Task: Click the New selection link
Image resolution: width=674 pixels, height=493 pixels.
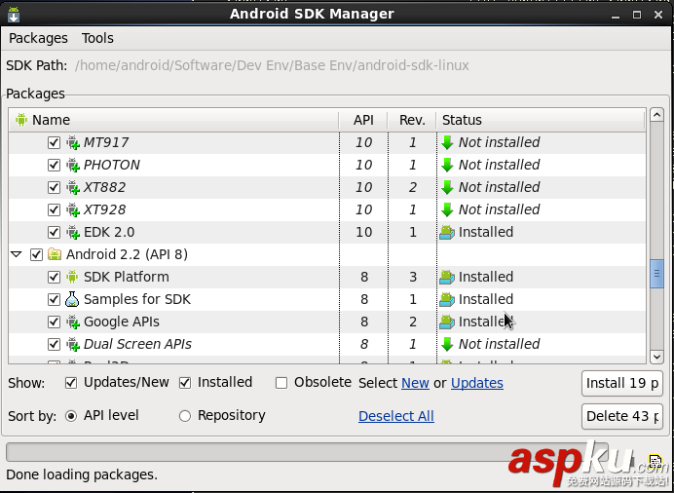Action: [415, 383]
